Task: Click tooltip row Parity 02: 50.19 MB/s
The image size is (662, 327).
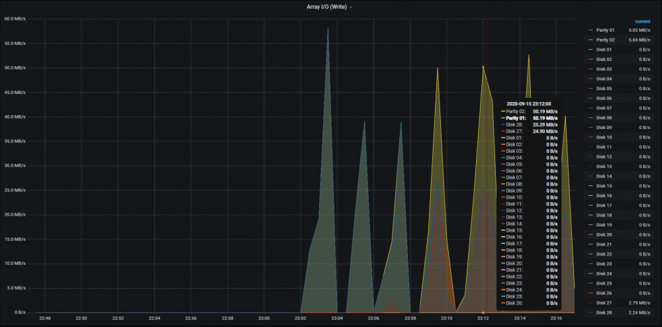Action: (529, 111)
